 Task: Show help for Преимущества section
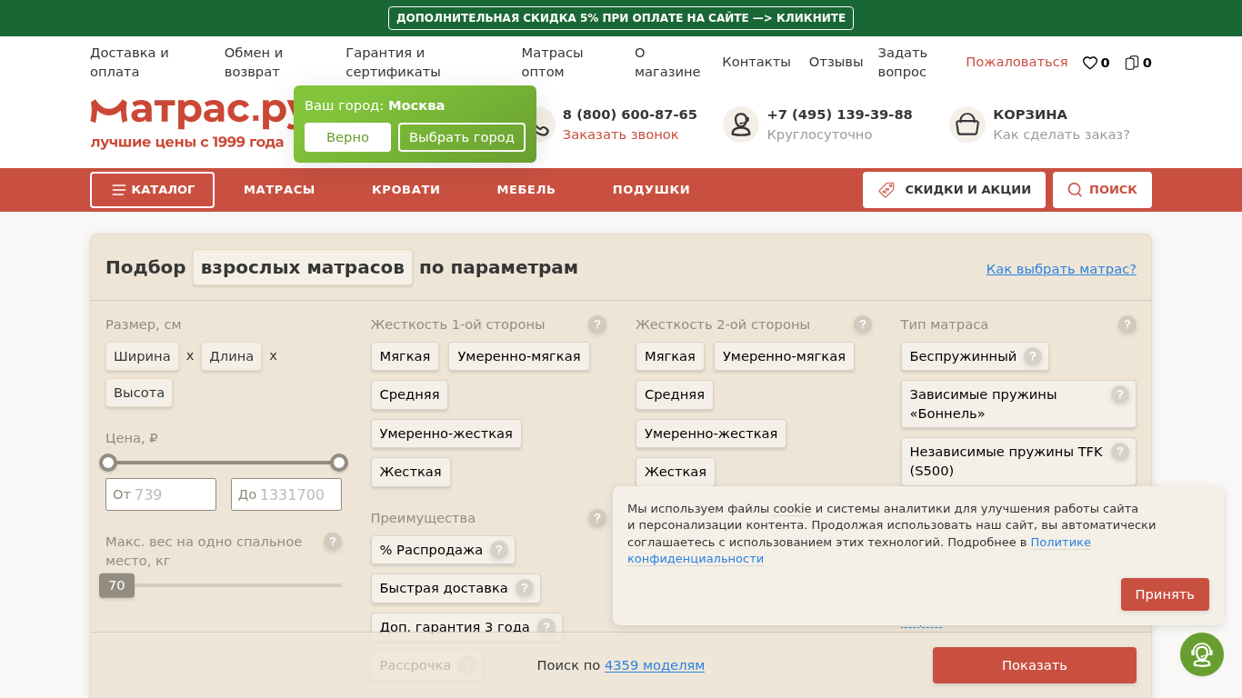597,518
